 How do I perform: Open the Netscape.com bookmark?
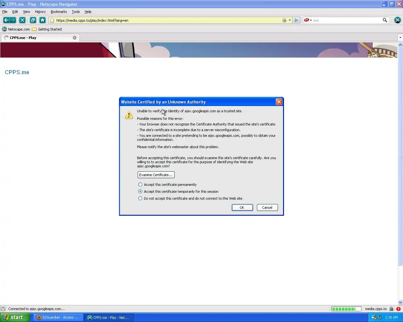16,29
